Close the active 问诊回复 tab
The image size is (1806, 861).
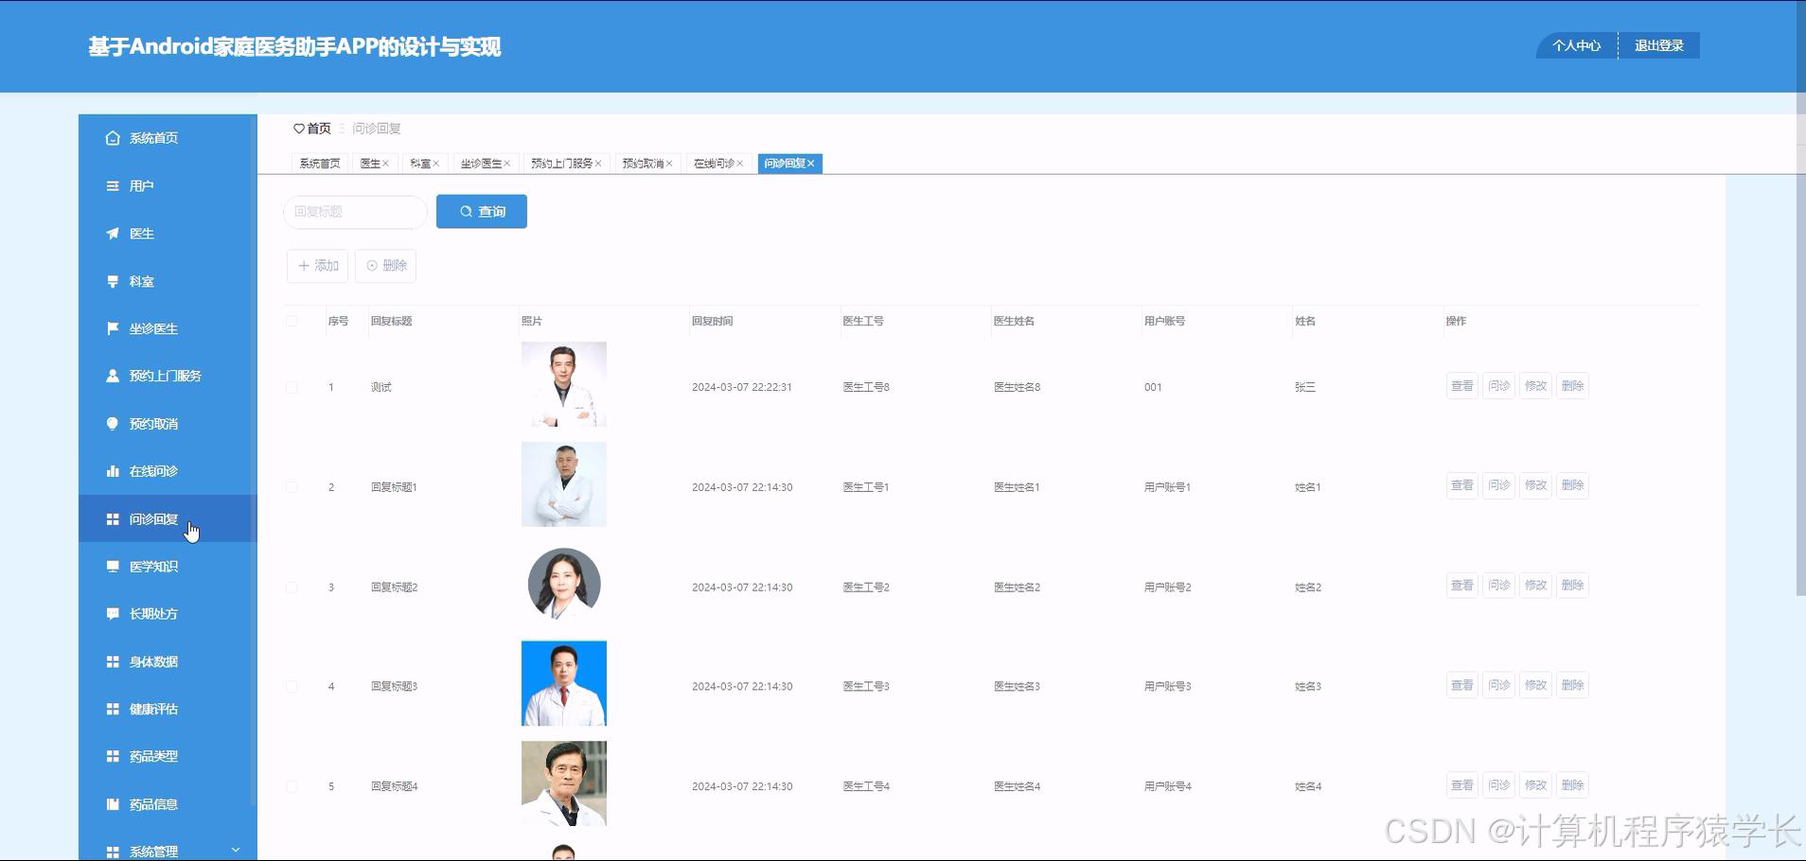811,164
